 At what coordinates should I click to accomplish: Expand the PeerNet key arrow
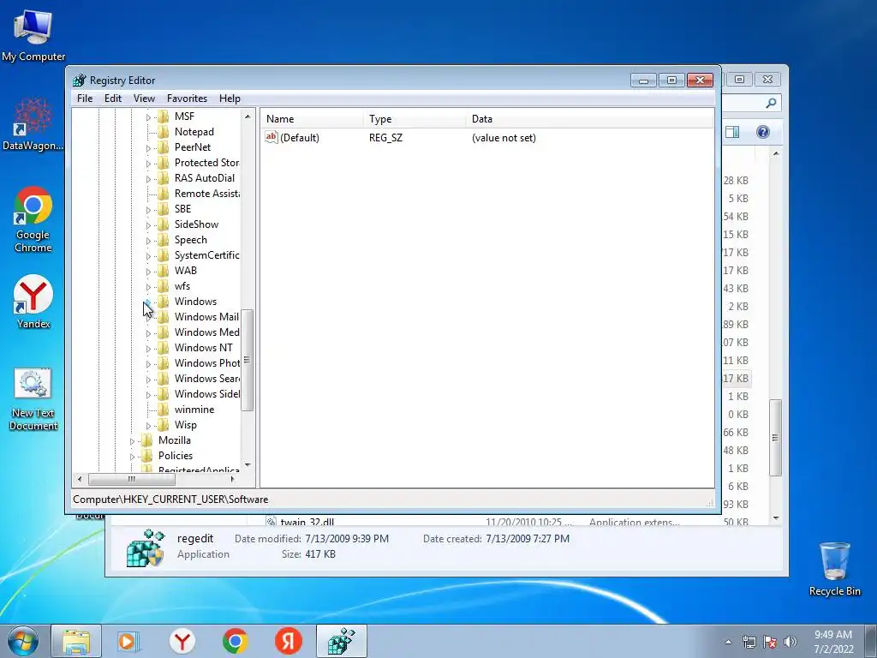[148, 147]
